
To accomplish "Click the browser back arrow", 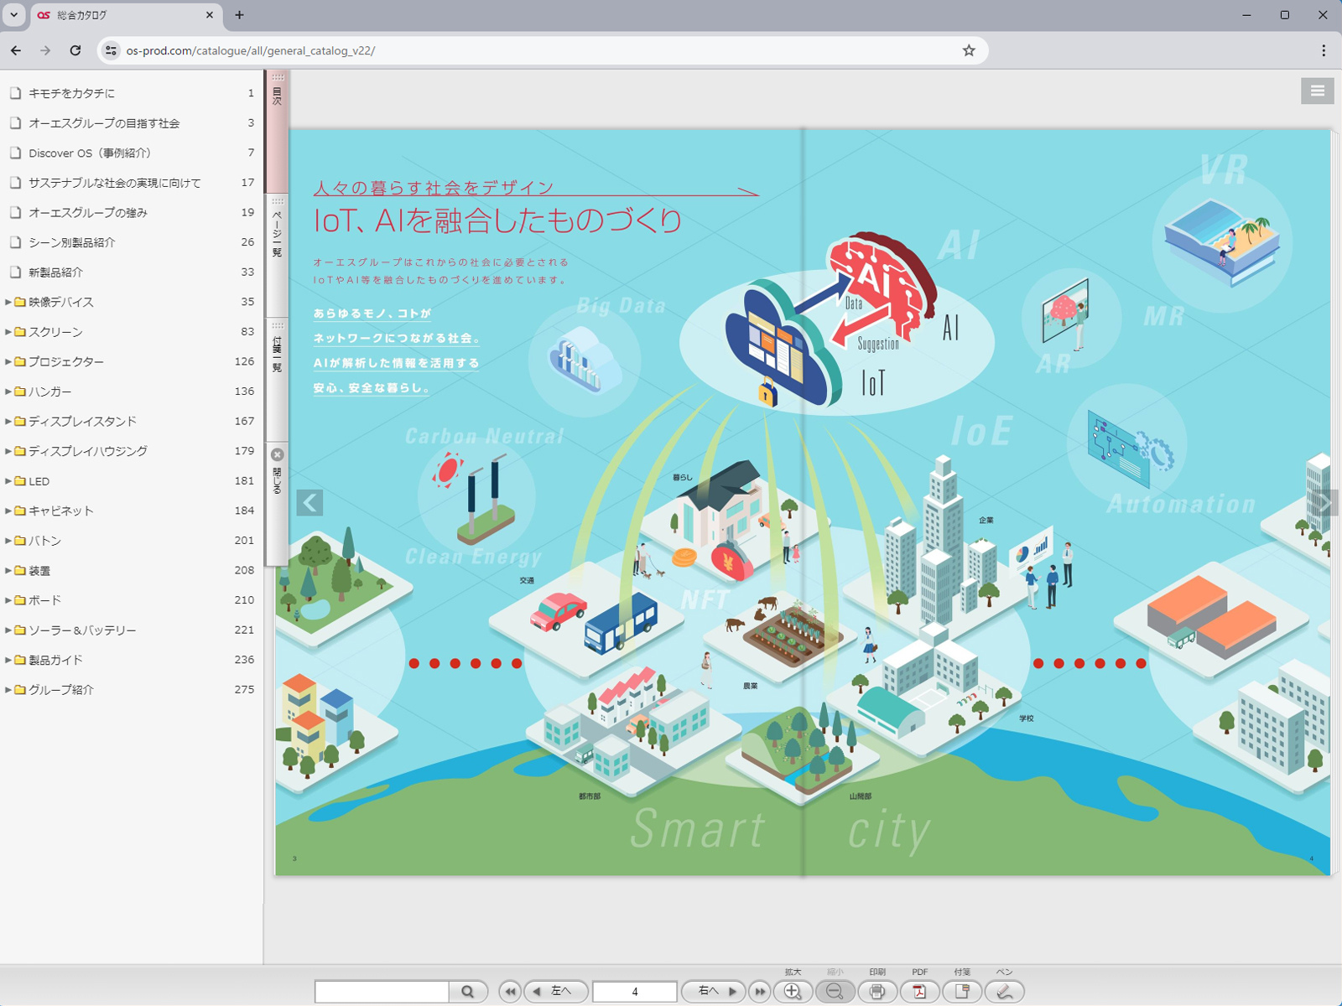I will pos(16,50).
